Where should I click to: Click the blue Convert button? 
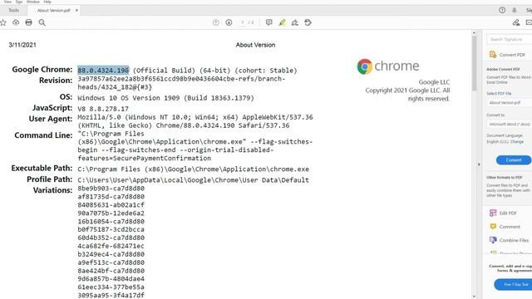coord(514,160)
